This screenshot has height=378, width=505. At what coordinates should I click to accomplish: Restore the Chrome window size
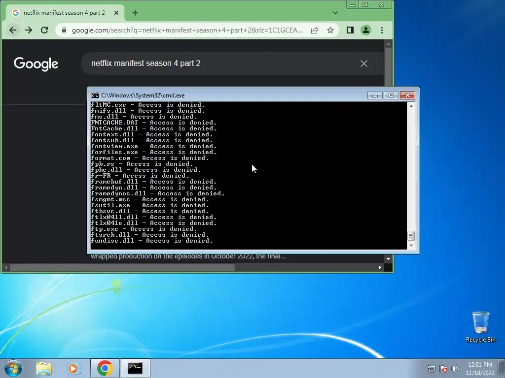pyautogui.click(x=365, y=5)
